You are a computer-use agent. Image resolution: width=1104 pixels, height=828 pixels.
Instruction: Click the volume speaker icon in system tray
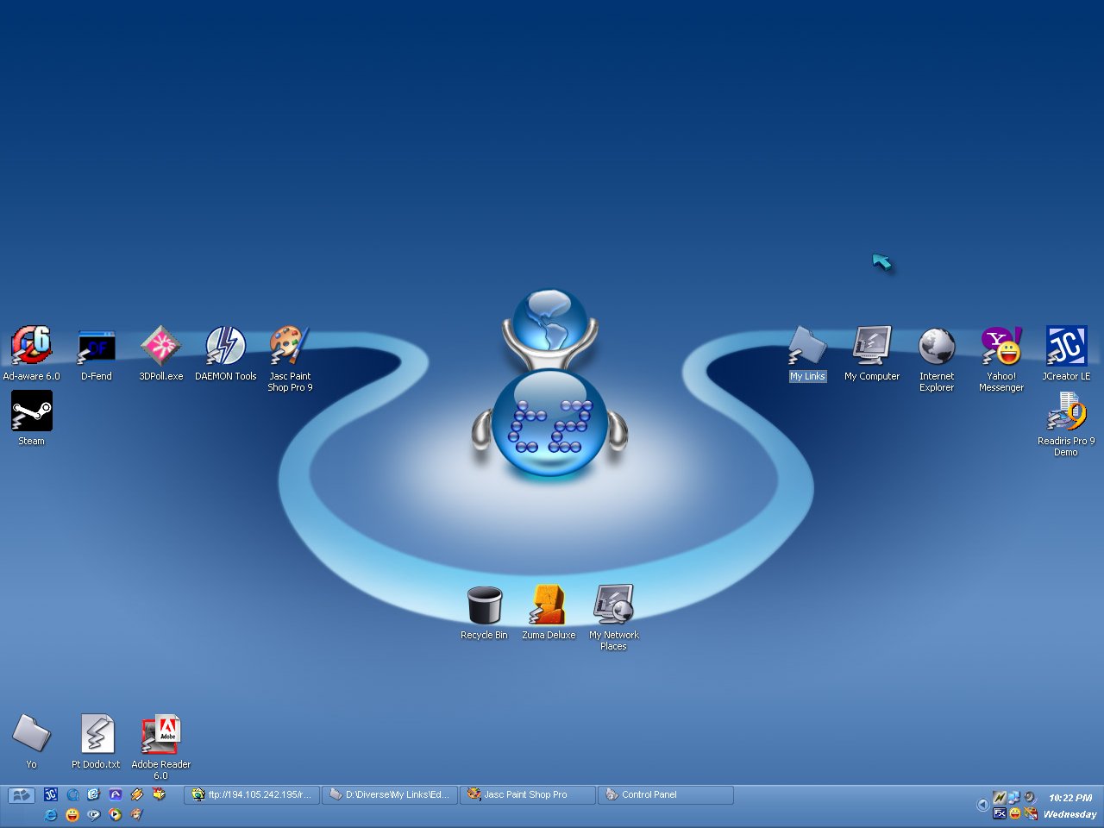[1029, 798]
